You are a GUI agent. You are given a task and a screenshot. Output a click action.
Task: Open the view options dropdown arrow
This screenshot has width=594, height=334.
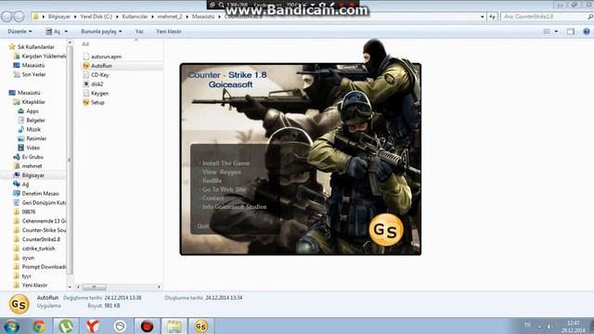(556, 32)
